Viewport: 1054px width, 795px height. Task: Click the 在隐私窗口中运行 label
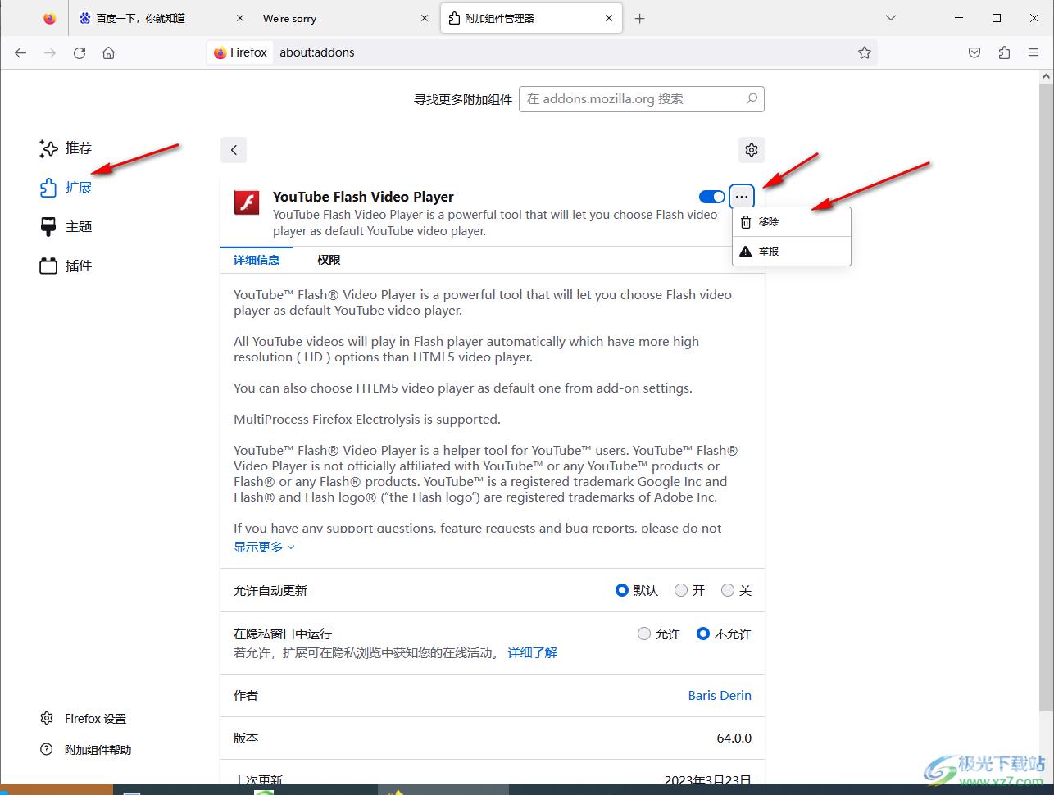(283, 634)
